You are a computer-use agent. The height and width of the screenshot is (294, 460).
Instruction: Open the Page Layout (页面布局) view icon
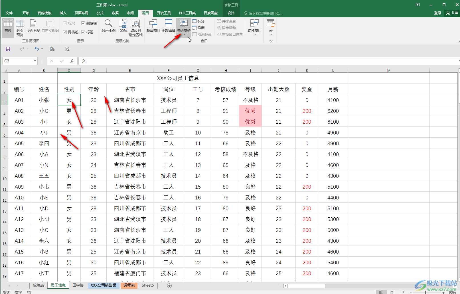tap(33, 26)
